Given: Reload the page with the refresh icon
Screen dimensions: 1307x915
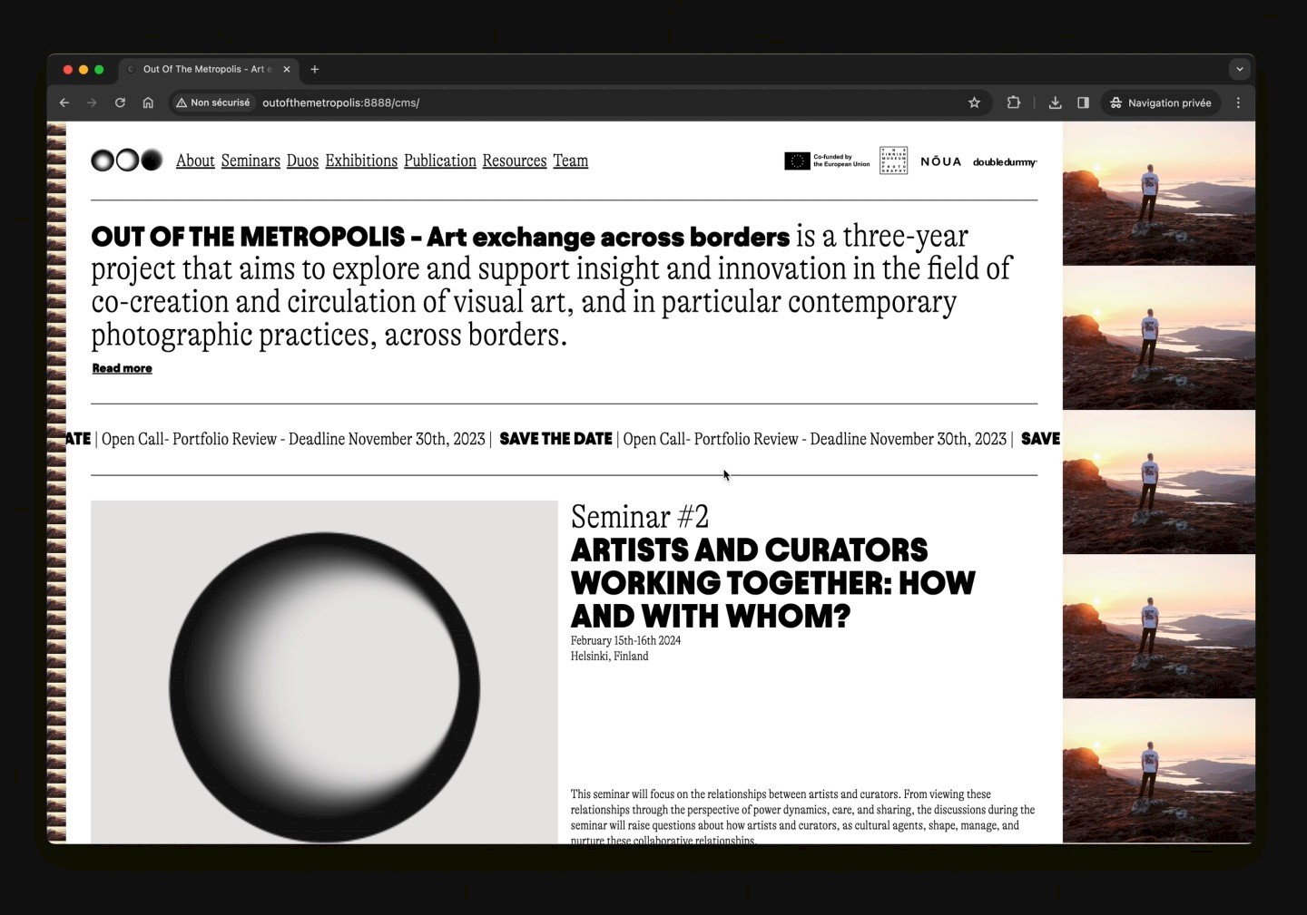Looking at the screenshot, I should [120, 102].
